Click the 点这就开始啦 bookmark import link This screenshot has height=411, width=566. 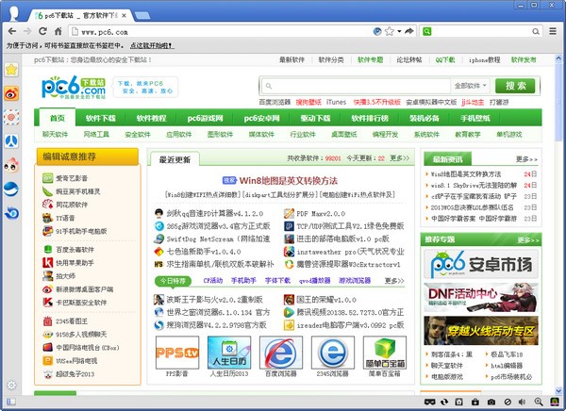tap(152, 46)
